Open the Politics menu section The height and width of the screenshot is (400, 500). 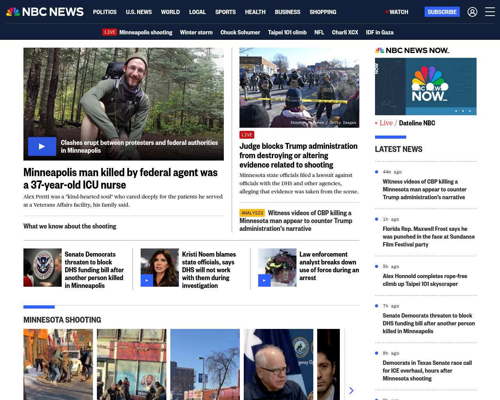point(105,12)
